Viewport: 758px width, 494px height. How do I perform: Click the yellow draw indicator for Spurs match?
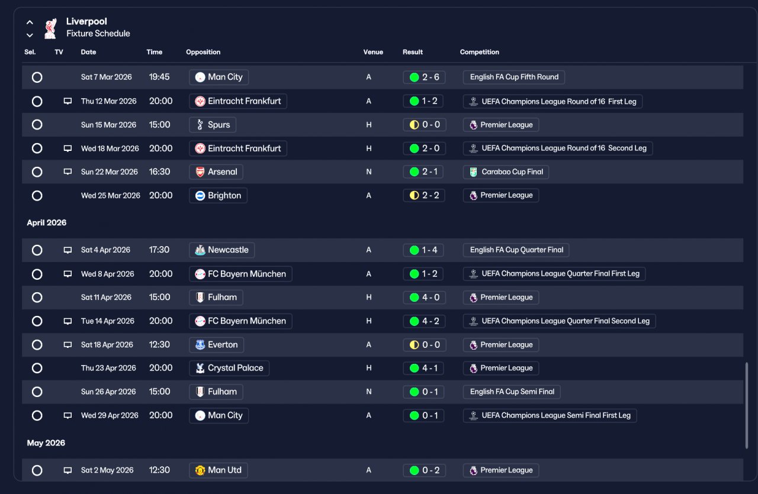414,125
